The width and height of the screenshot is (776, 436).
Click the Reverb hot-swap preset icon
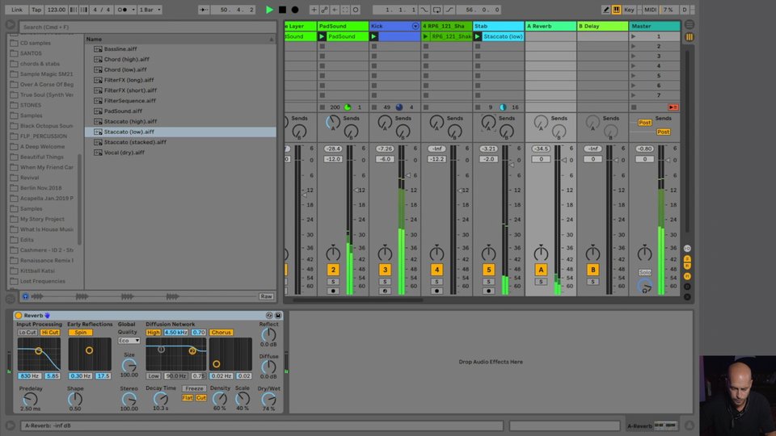269,316
